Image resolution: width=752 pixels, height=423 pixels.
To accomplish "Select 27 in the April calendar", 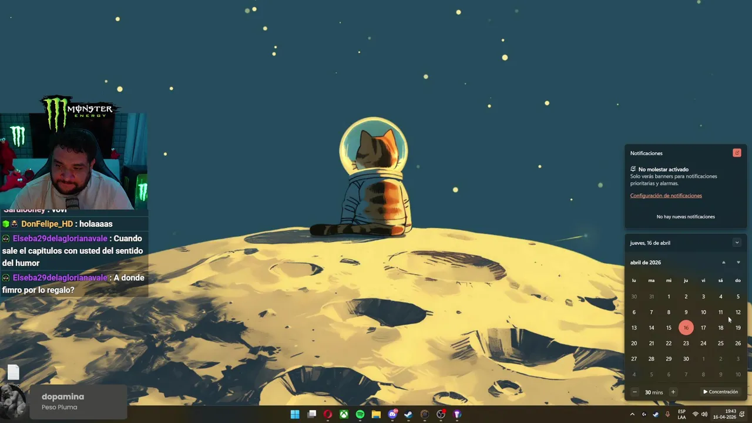I will 634,359.
